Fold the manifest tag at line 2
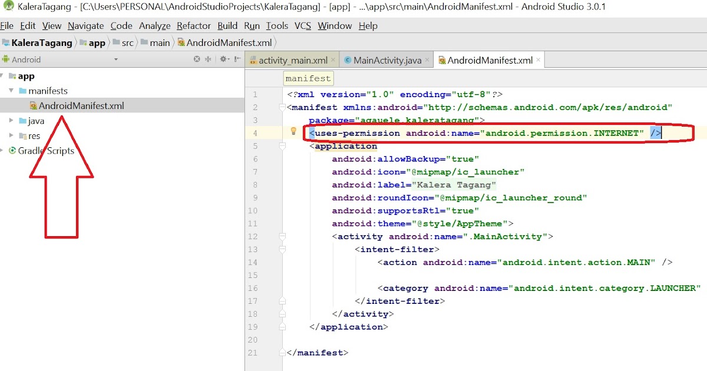Viewport: 707px width, 371px height. pyautogui.click(x=282, y=107)
